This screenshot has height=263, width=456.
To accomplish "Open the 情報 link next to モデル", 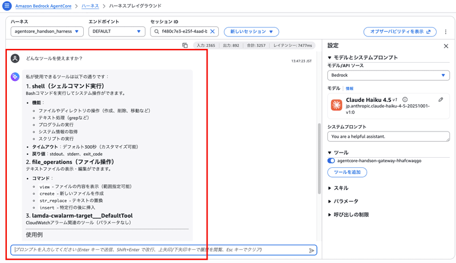I will tap(349, 89).
